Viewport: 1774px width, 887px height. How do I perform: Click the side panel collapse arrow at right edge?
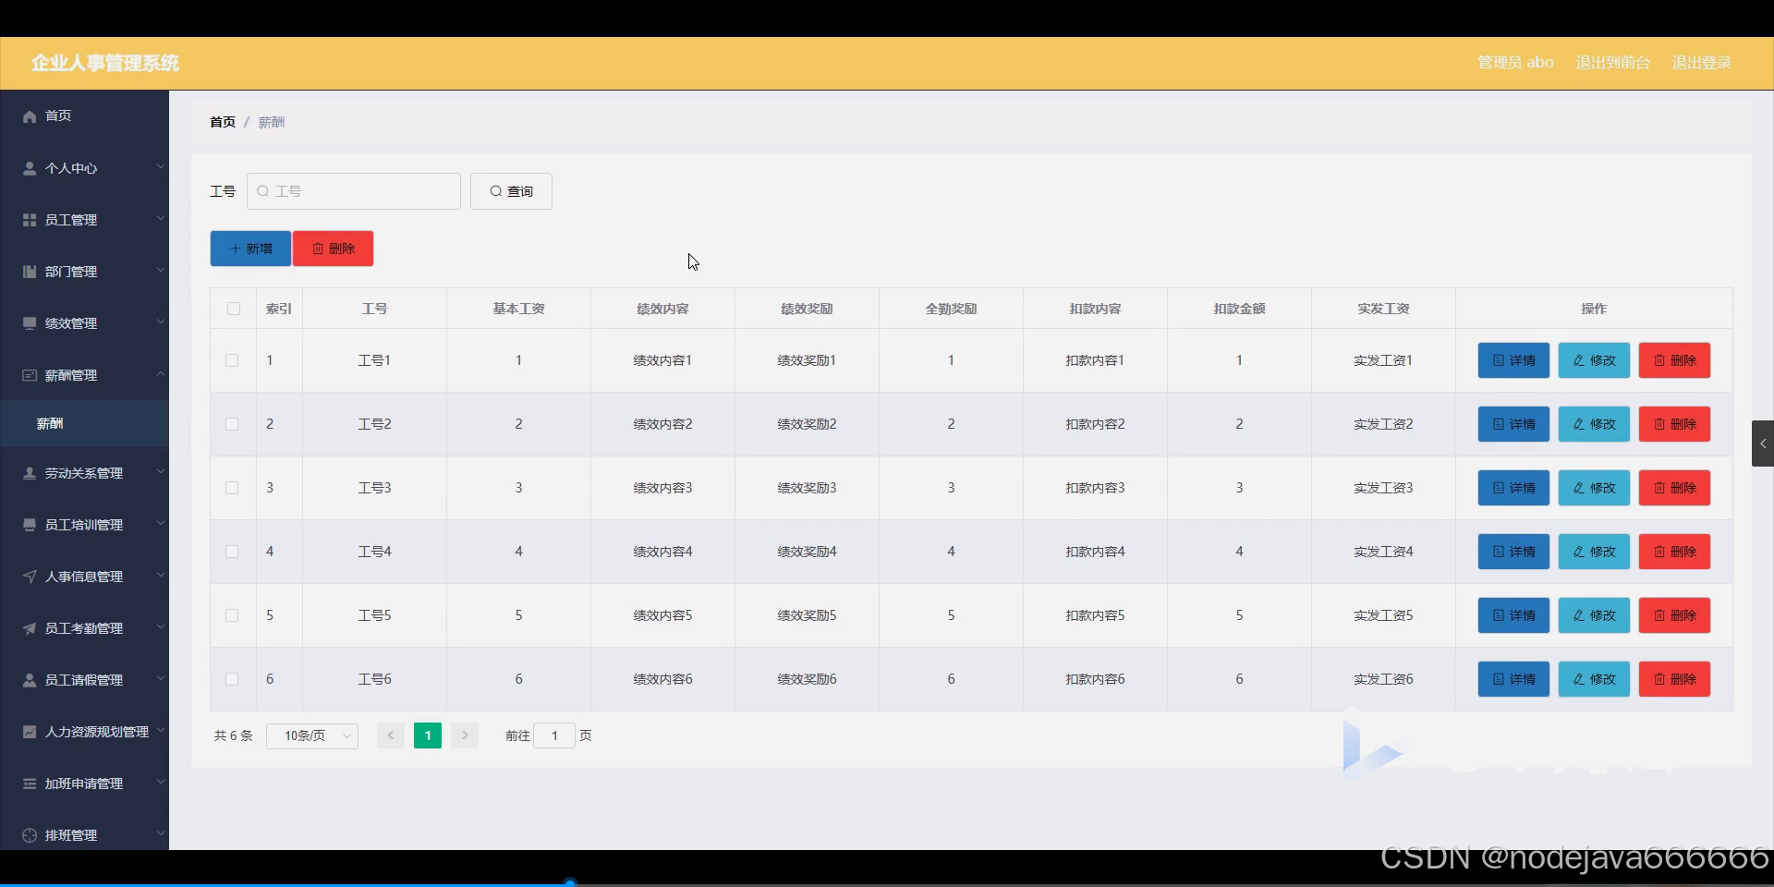(1763, 443)
